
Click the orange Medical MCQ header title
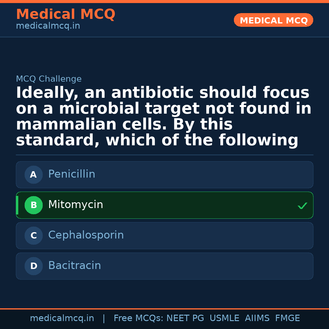coord(65,14)
